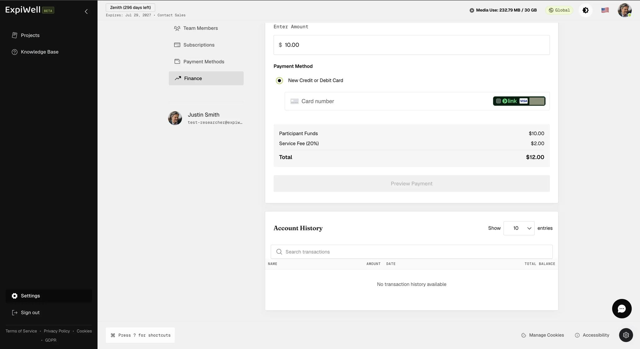The height and width of the screenshot is (349, 640).
Task: Click the Media Use play icon
Action: click(x=472, y=10)
